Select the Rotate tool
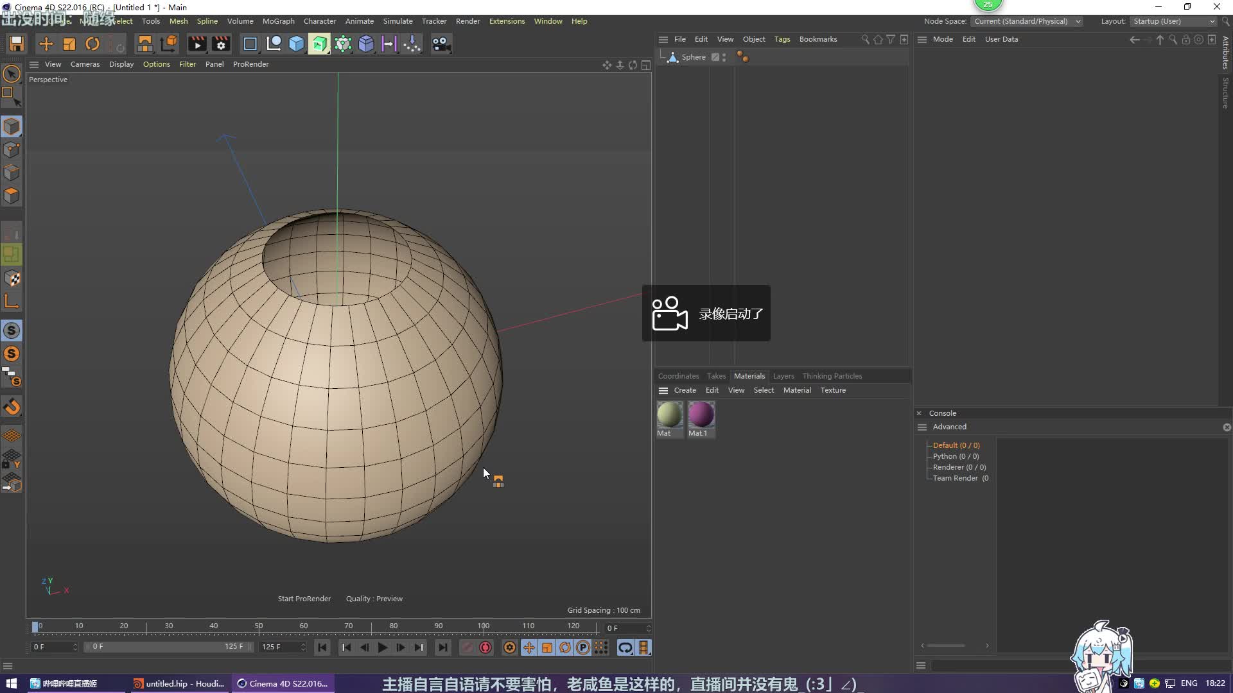The width and height of the screenshot is (1233, 693). (92, 44)
